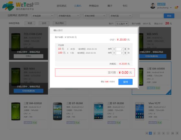
Task: Filter by 空闲 tag
Action: click(x=44, y=23)
